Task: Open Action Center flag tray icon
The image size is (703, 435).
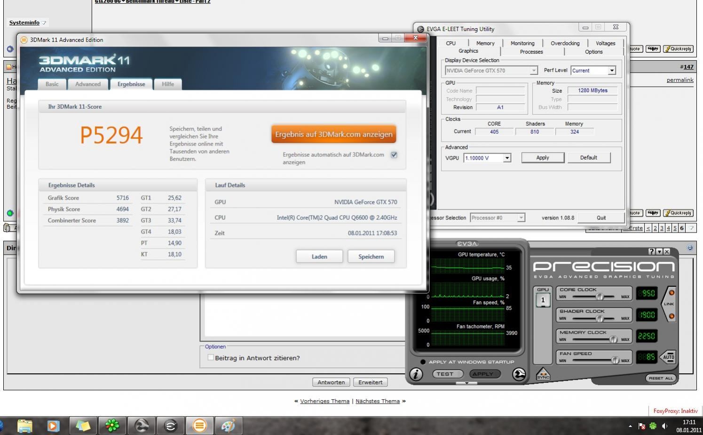Action: 642,426
